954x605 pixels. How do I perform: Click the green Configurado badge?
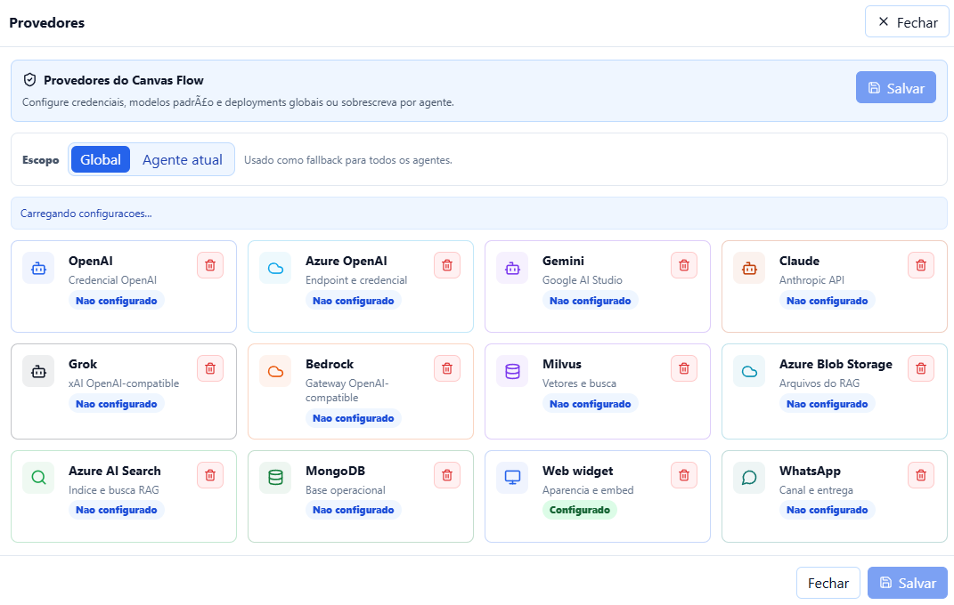[580, 510]
